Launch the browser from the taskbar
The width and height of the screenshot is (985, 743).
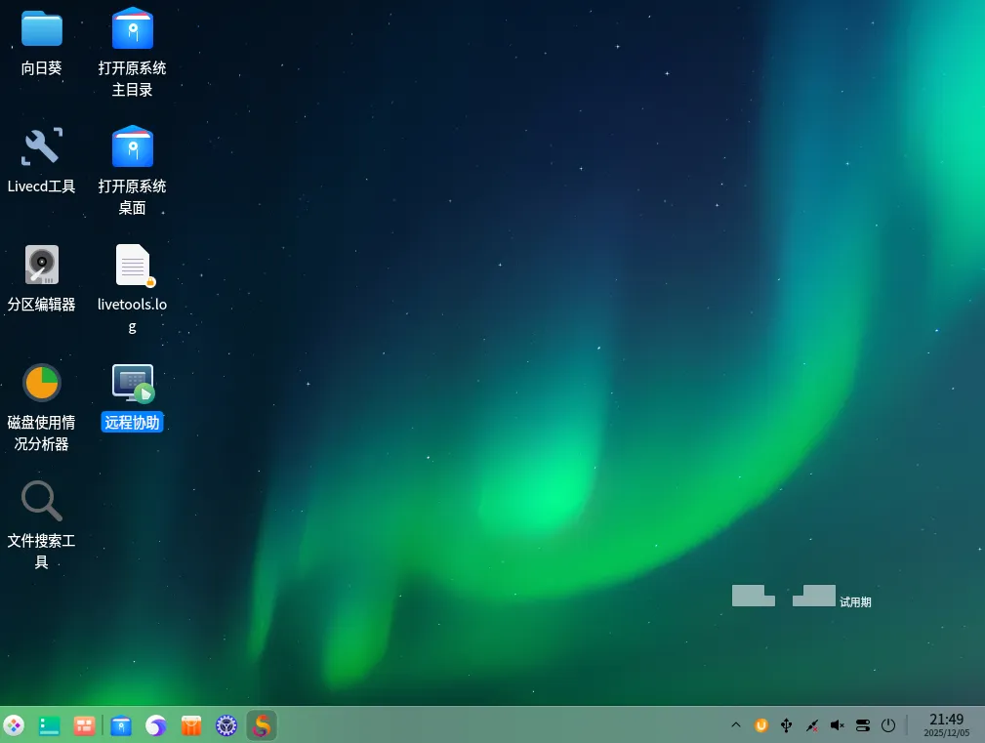click(x=155, y=725)
